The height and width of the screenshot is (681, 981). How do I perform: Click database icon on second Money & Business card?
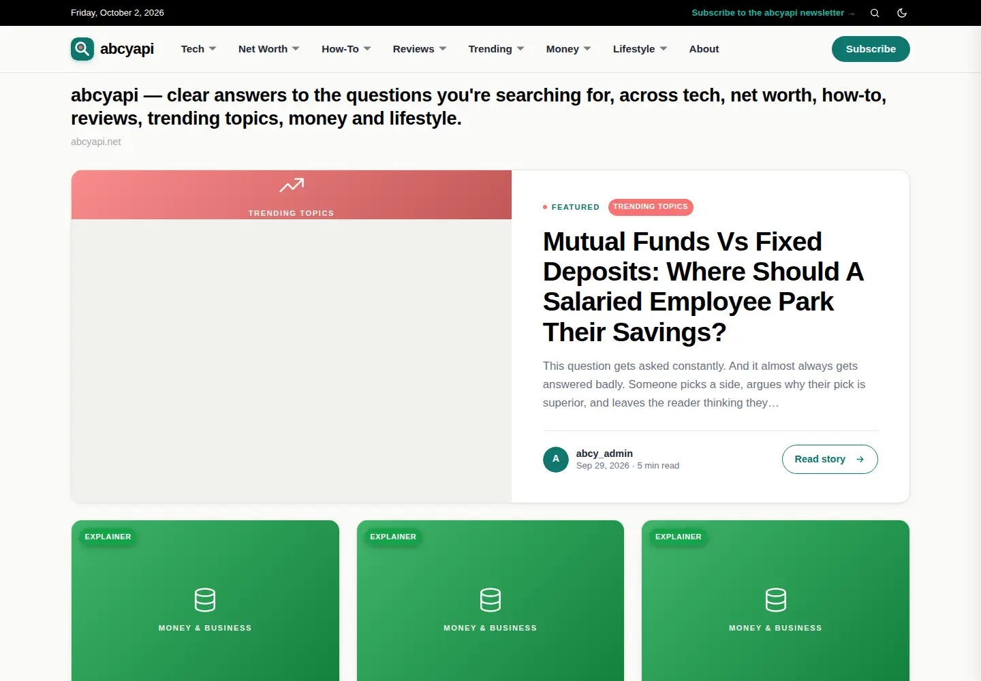tap(490, 600)
